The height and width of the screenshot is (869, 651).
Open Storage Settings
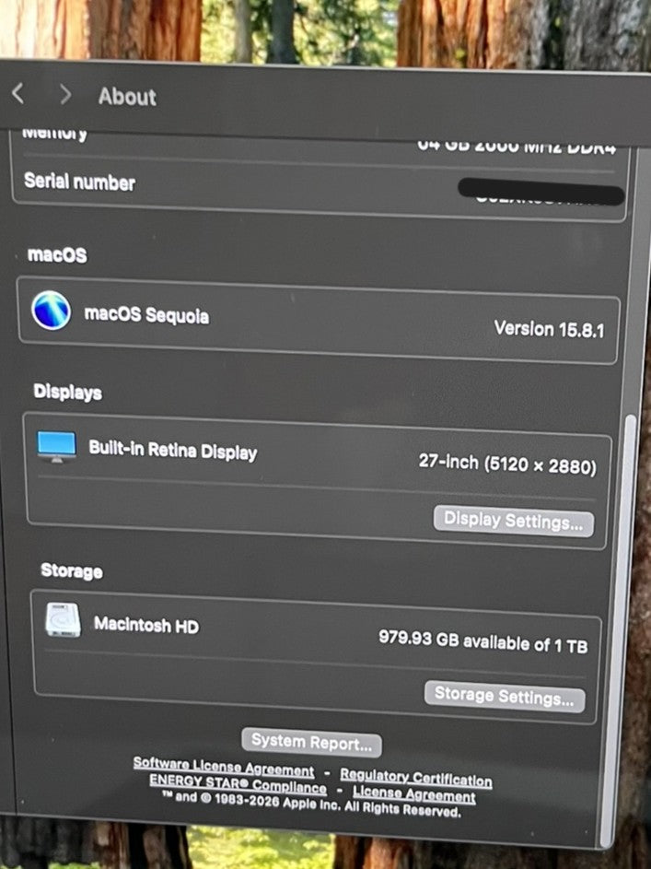[505, 696]
